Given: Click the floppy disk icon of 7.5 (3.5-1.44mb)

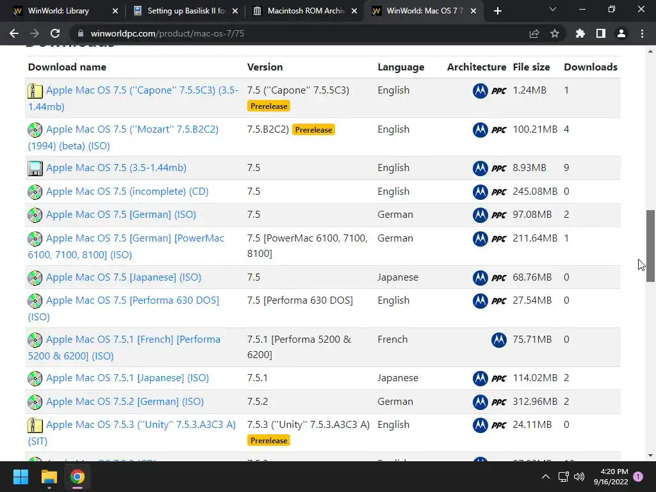Looking at the screenshot, I should (x=35, y=168).
